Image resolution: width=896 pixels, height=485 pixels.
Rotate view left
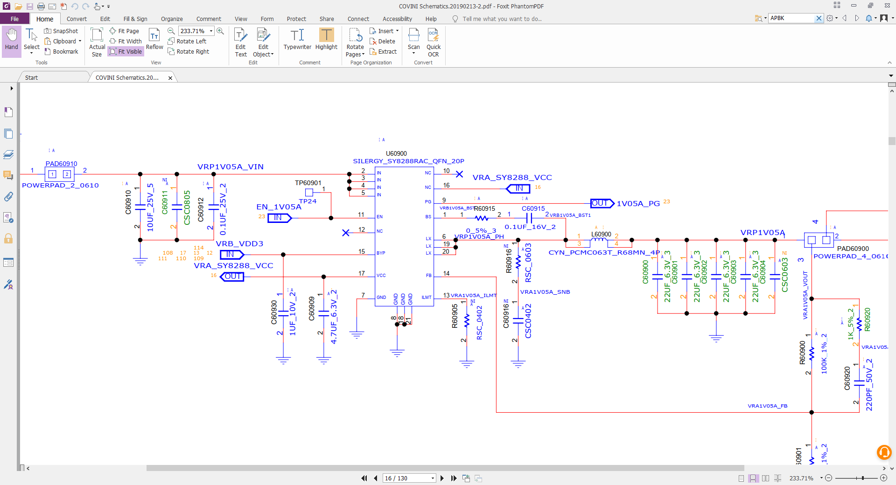187,42
